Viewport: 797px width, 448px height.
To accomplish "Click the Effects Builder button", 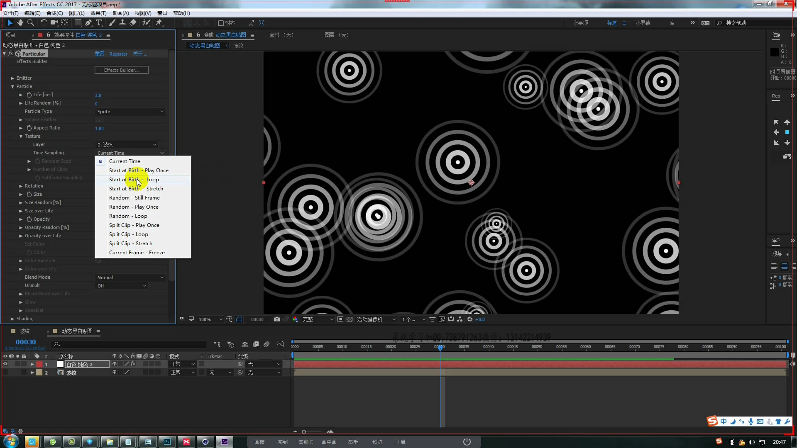I will [x=121, y=70].
